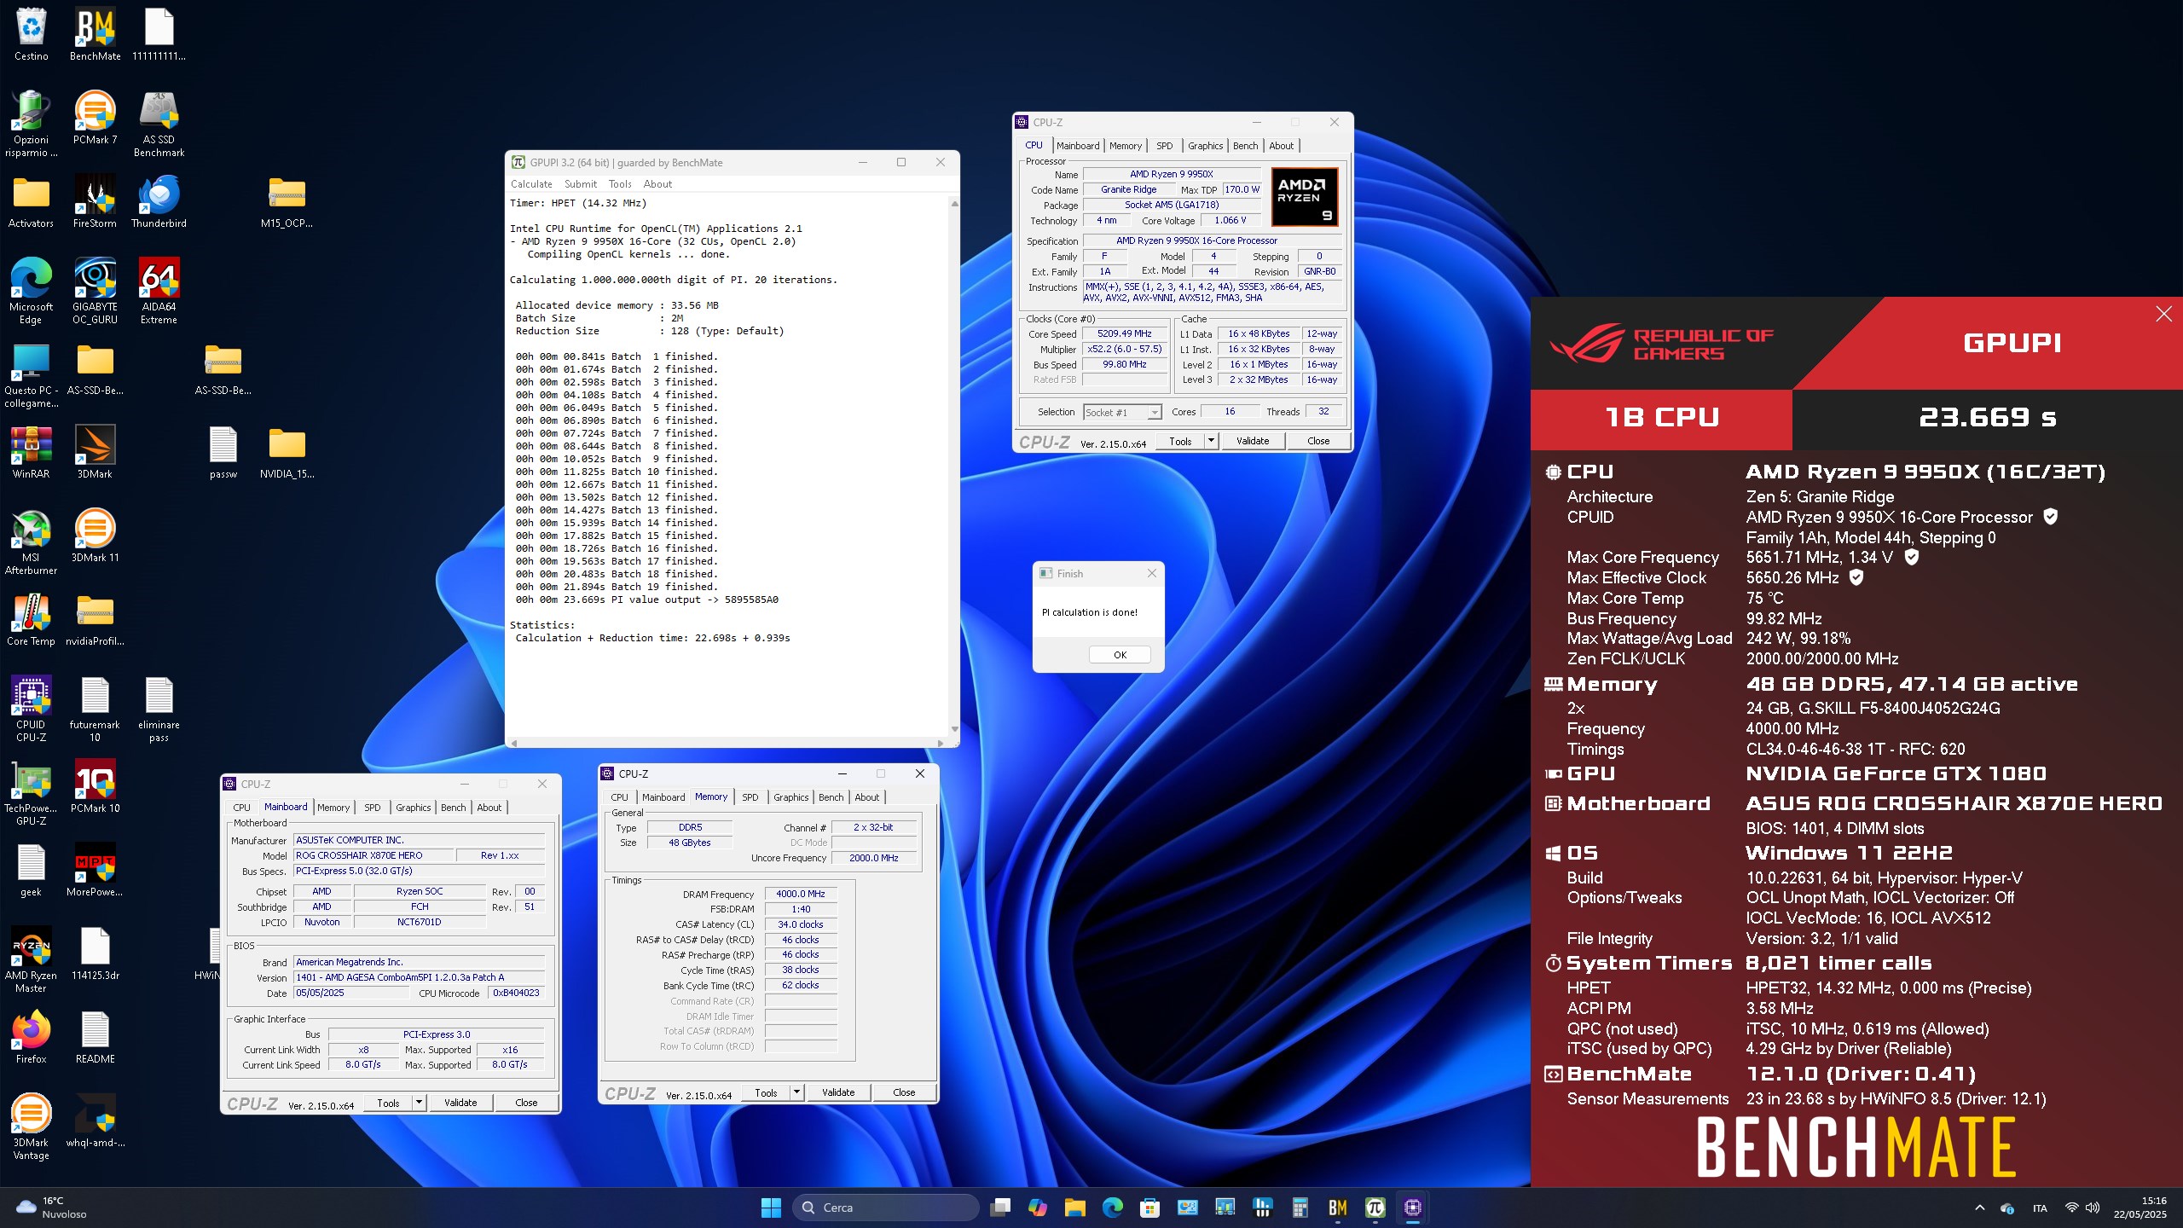Select the MSI Afterburner icon
The width and height of the screenshot is (2183, 1228).
coord(31,542)
